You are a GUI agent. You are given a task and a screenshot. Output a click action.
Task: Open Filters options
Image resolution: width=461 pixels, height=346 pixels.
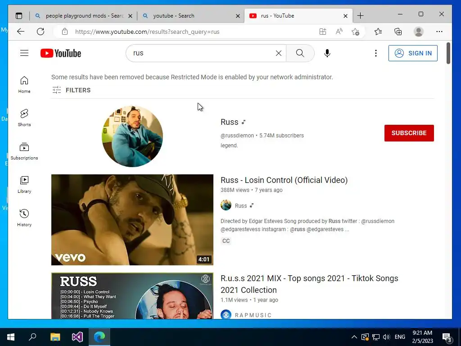(71, 90)
